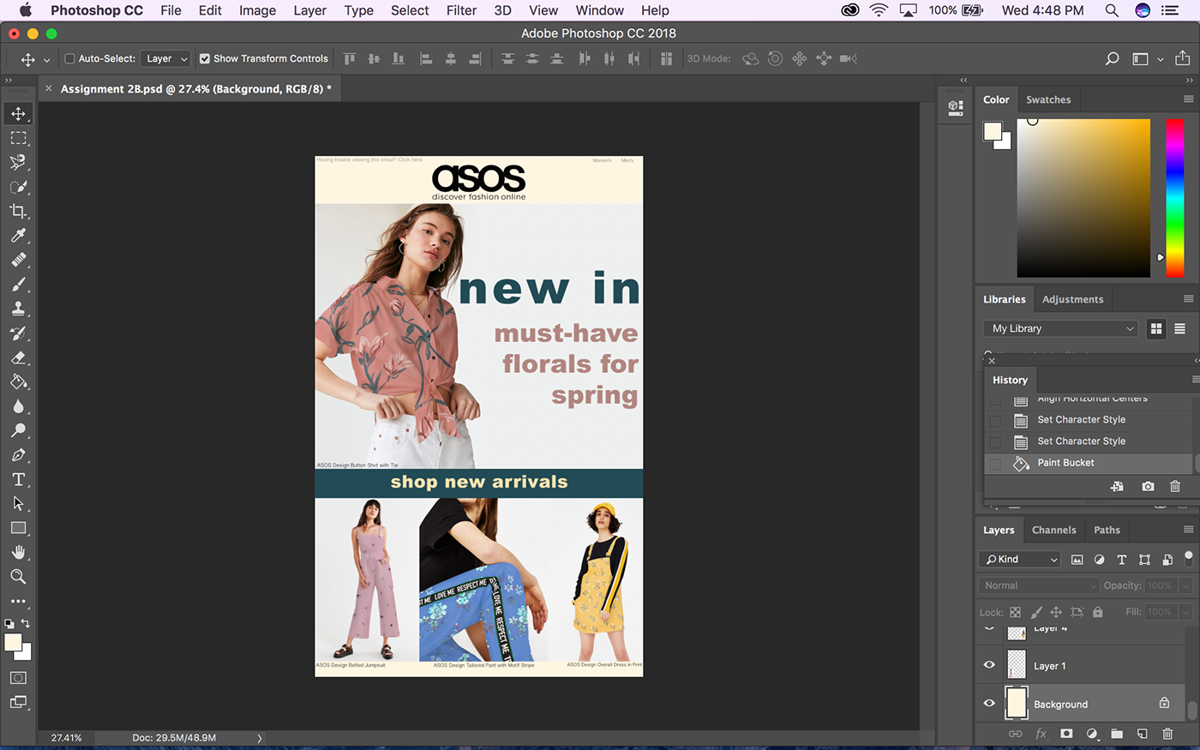Uncheck Show Transform Controls

pos(205,58)
